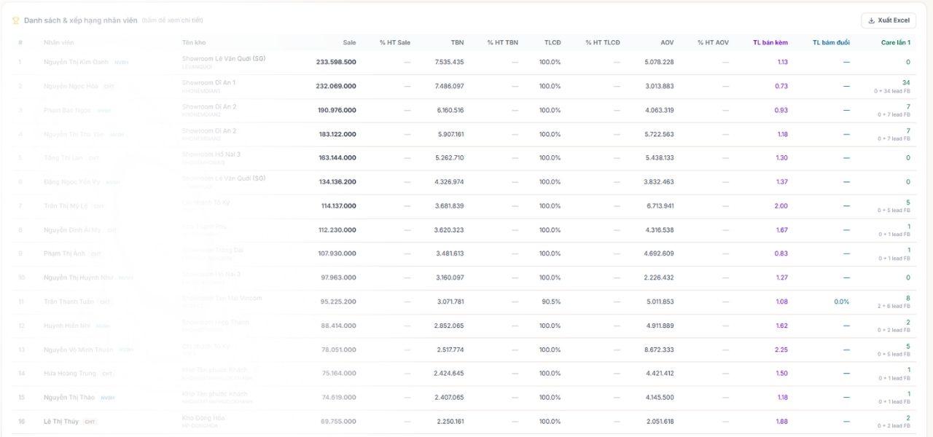Click the Care lần 1 value 34
The image size is (933, 437).
pos(906,83)
